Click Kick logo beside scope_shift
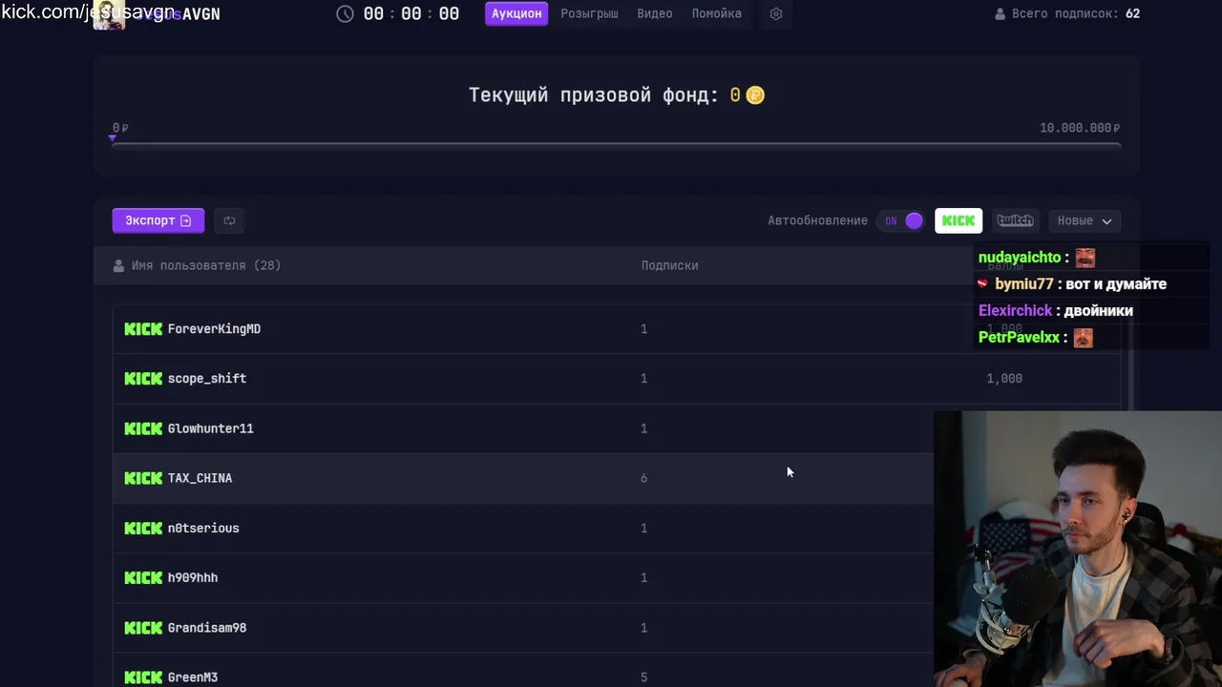 point(143,378)
